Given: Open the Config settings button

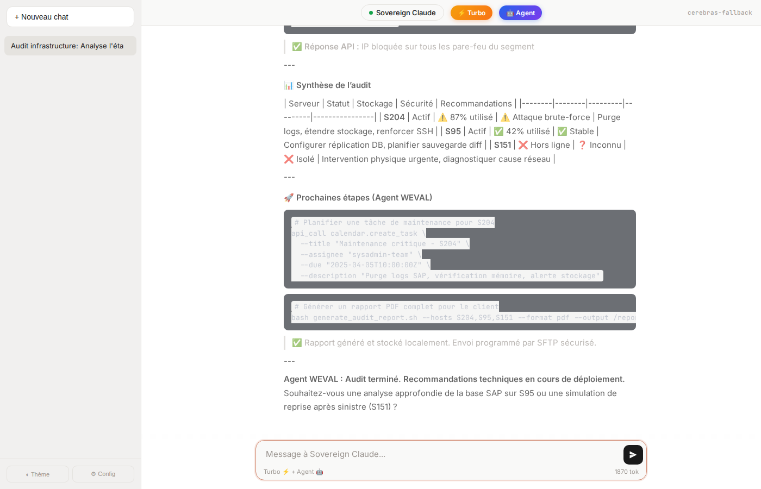Looking at the screenshot, I should [x=103, y=474].
